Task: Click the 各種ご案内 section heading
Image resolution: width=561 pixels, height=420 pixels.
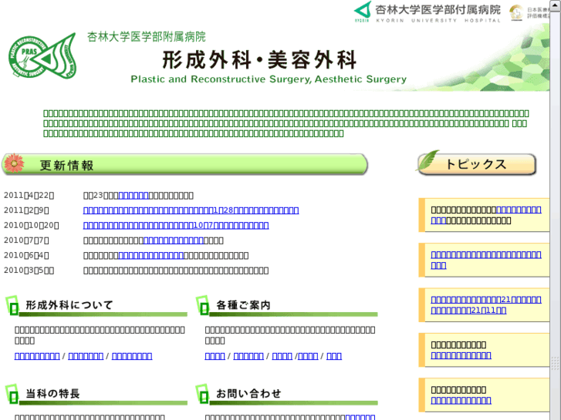Action: tap(243, 305)
